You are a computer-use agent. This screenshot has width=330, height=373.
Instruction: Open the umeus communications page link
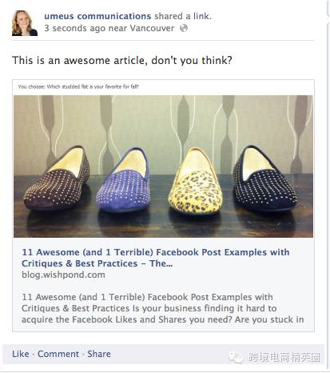97,16
